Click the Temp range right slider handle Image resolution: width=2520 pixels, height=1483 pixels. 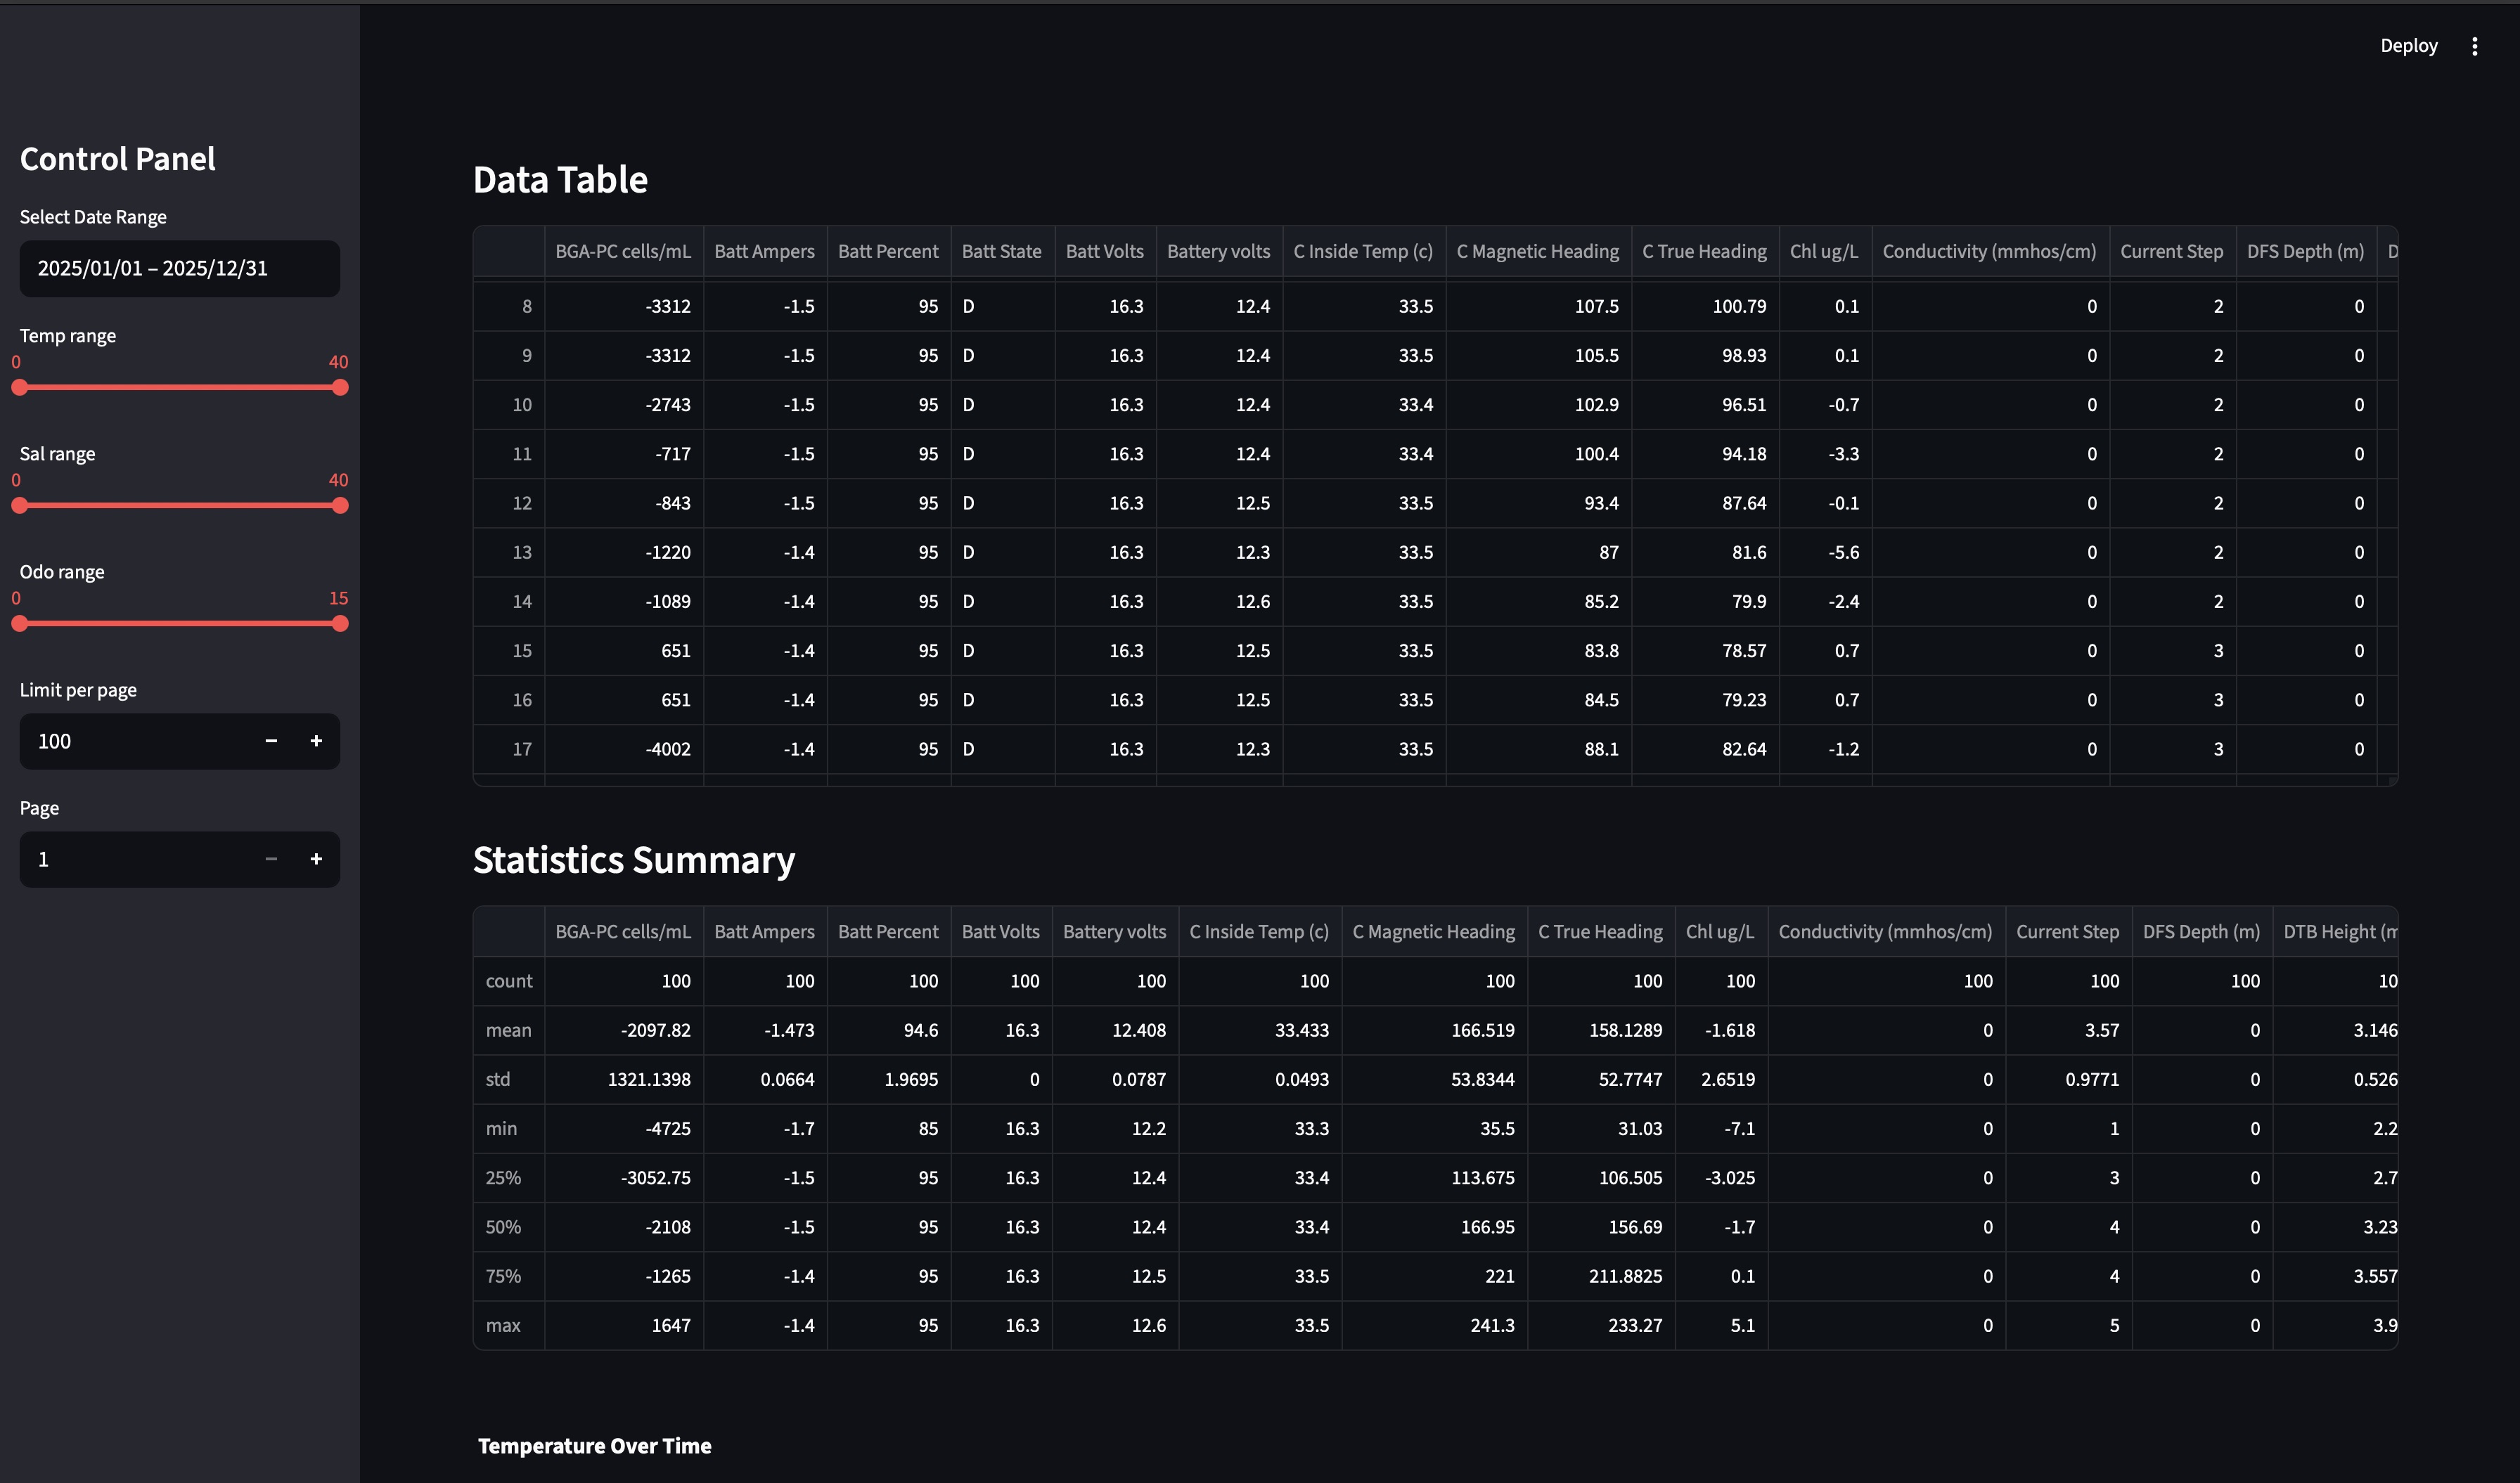pos(340,388)
